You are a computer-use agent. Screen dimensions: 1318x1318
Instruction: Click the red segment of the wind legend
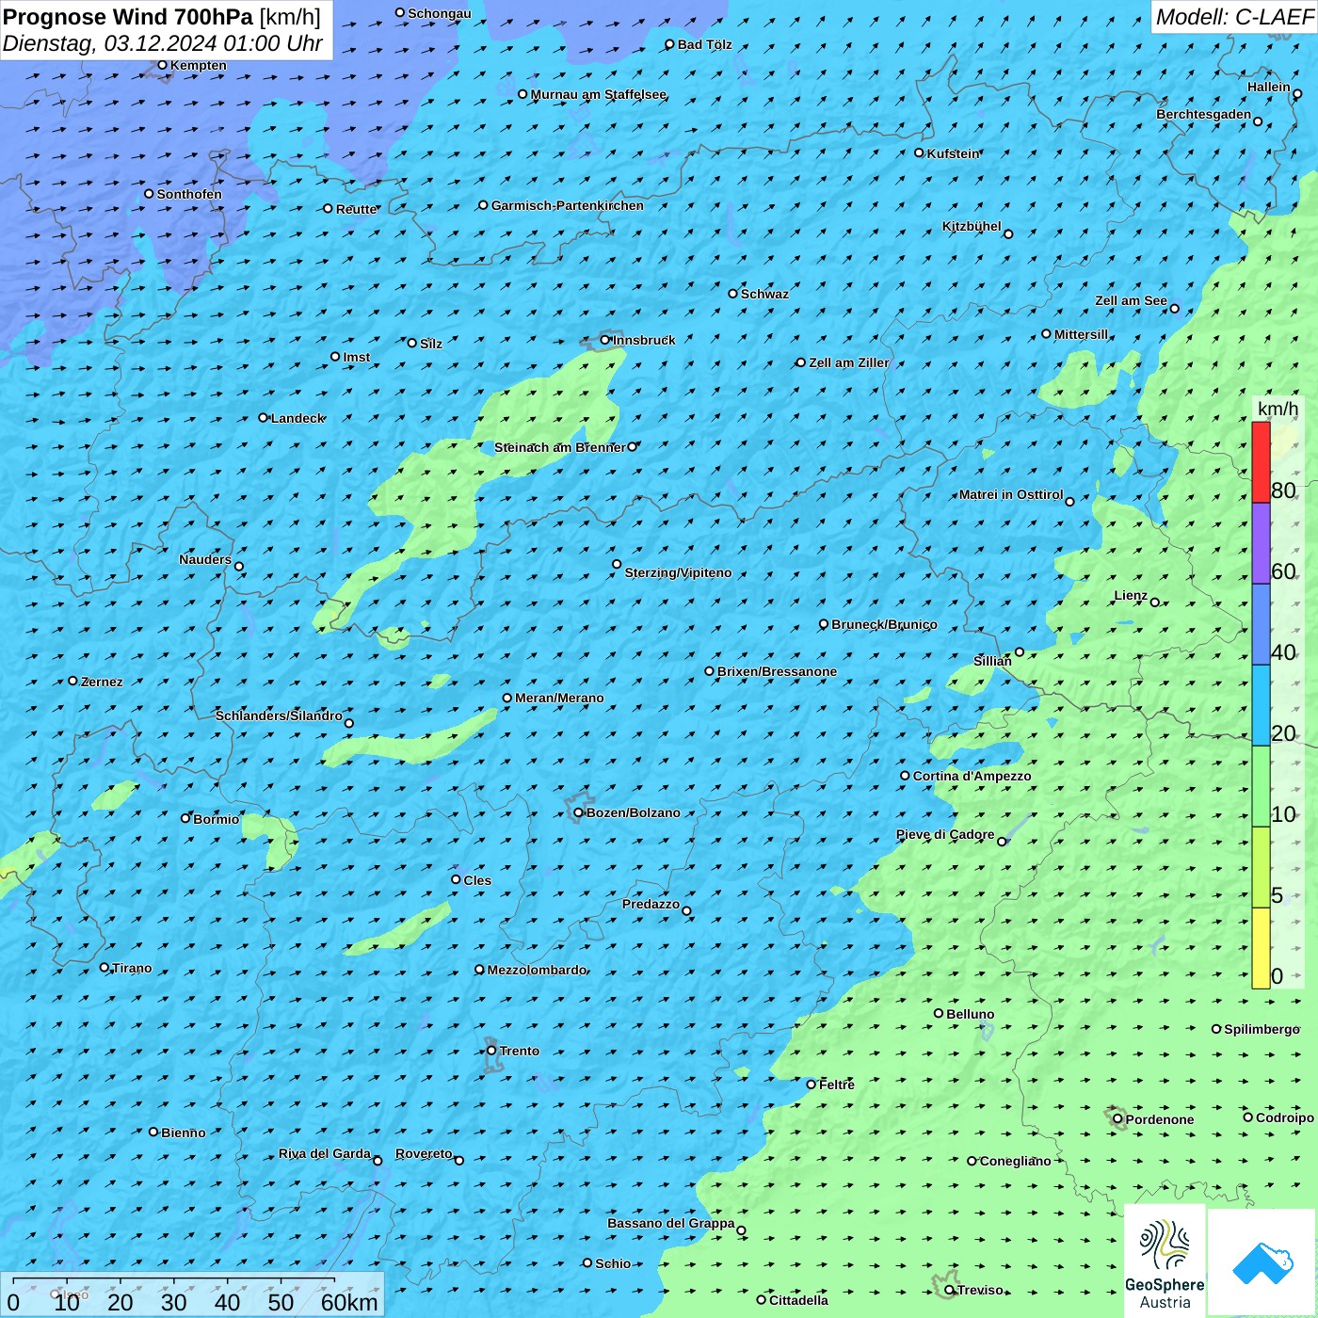(x=1261, y=462)
